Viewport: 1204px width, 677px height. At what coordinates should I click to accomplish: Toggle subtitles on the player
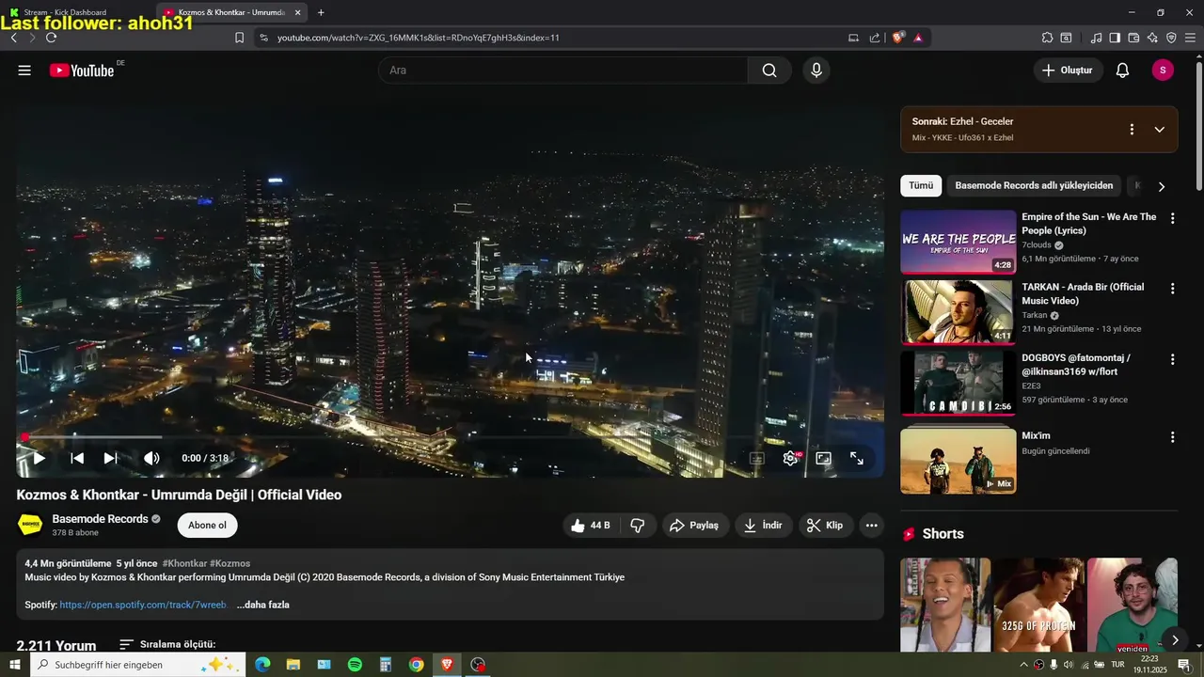pyautogui.click(x=757, y=459)
